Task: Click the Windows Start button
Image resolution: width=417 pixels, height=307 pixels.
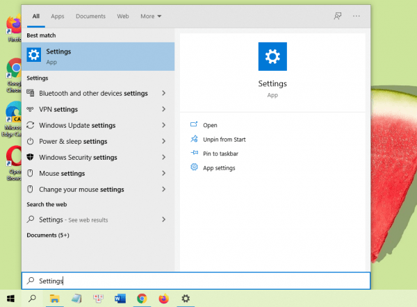Action: click(x=11, y=299)
